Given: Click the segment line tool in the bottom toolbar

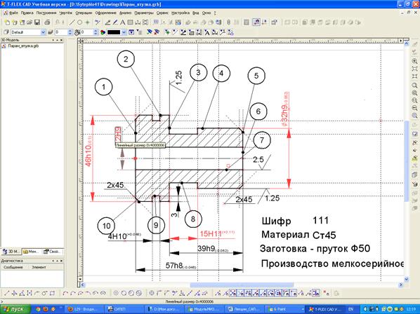Looking at the screenshot, I should (7, 293).
